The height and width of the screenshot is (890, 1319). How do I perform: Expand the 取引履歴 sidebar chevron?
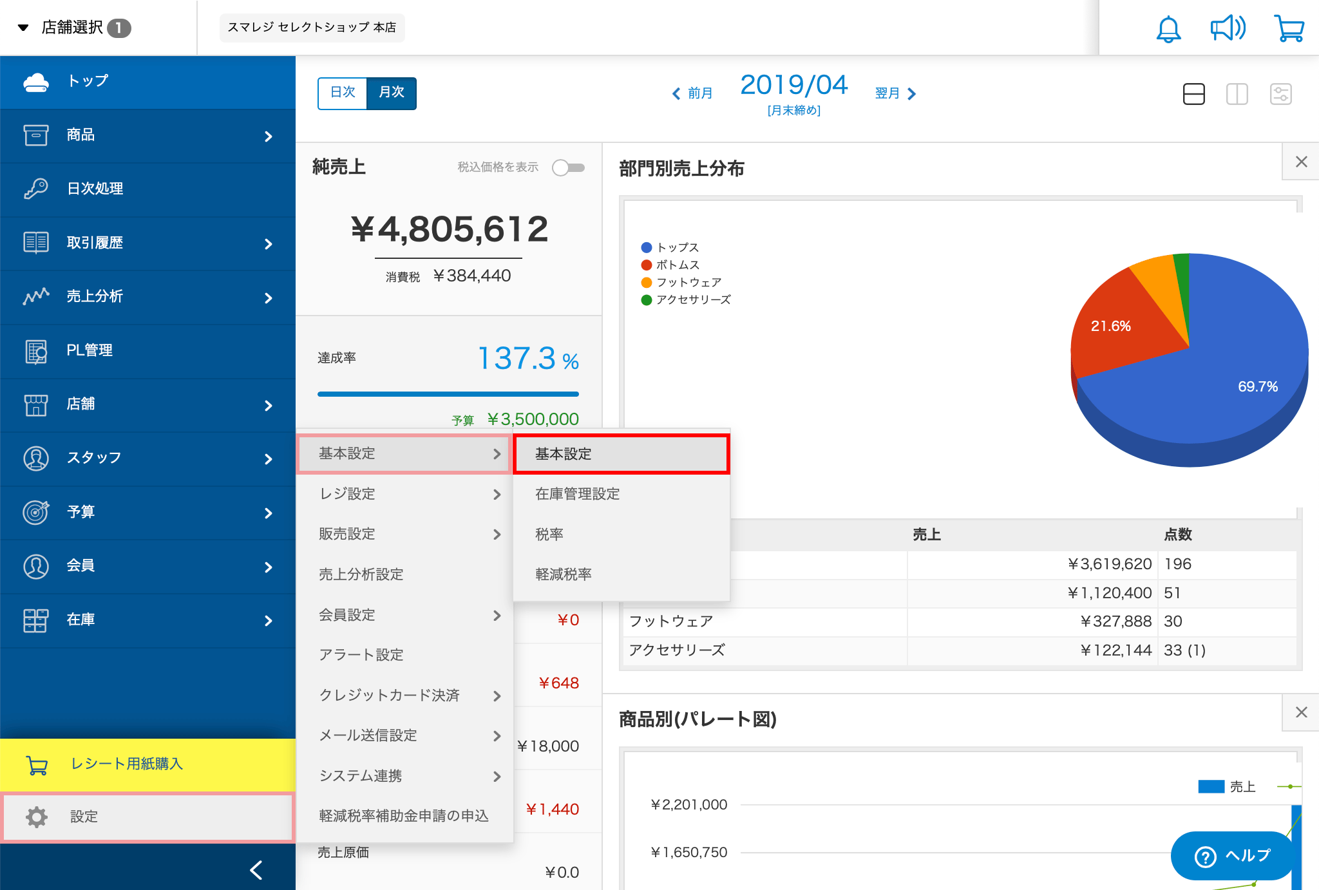(x=269, y=243)
